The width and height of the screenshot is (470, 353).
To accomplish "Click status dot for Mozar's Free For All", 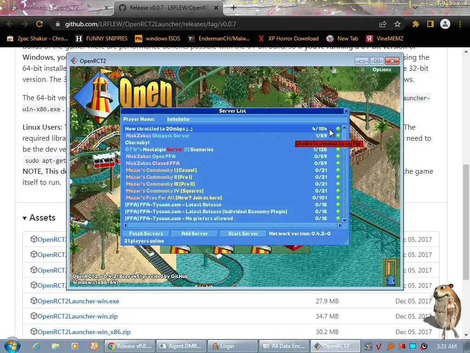I will [338, 198].
